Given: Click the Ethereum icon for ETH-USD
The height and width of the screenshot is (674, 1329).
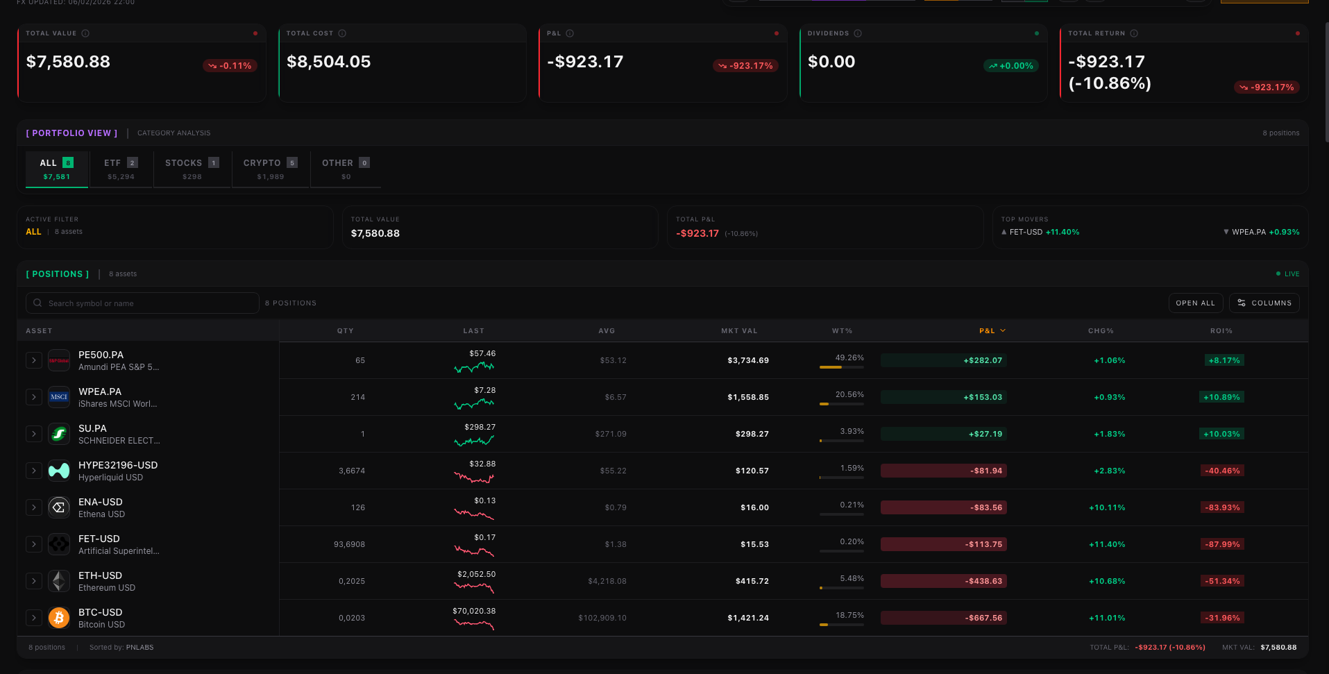Looking at the screenshot, I should [x=59, y=581].
